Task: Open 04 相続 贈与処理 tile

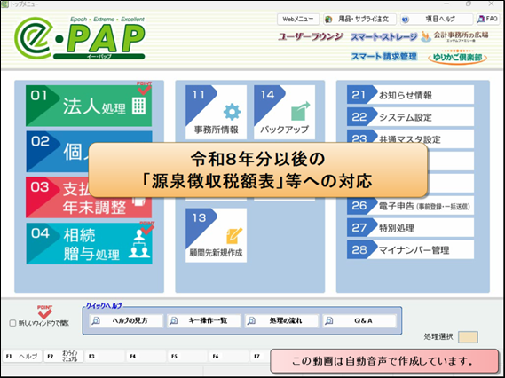Action: [x=89, y=243]
